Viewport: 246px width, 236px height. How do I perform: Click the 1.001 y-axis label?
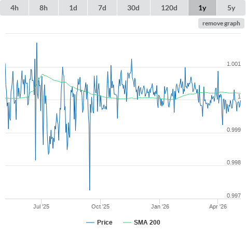[234, 64]
